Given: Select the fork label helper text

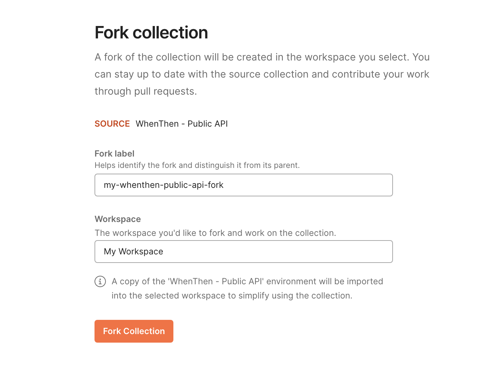Looking at the screenshot, I should (x=197, y=165).
